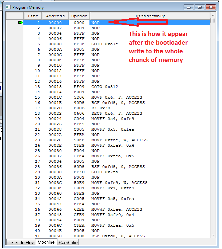Open the Symbolic tab

tap(68, 243)
